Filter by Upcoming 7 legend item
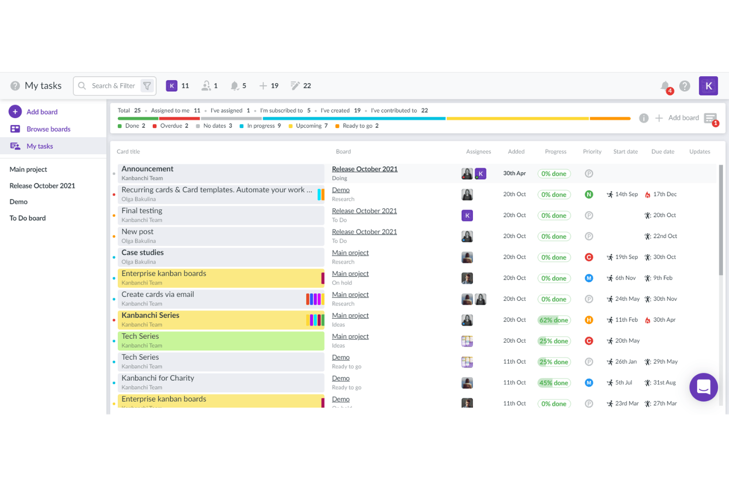729x486 pixels. (x=308, y=126)
